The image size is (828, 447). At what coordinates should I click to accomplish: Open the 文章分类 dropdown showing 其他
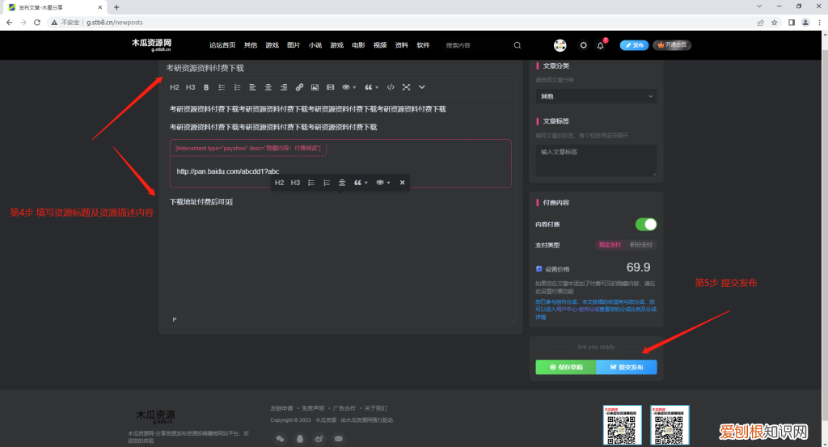(595, 96)
